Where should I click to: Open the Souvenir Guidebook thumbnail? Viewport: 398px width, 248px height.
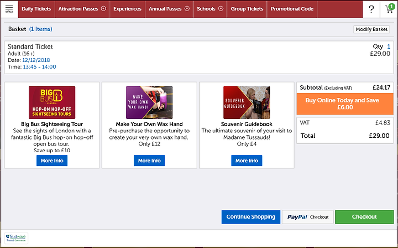247,102
